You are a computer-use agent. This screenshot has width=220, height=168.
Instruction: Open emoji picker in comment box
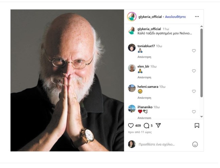click(x=195, y=144)
